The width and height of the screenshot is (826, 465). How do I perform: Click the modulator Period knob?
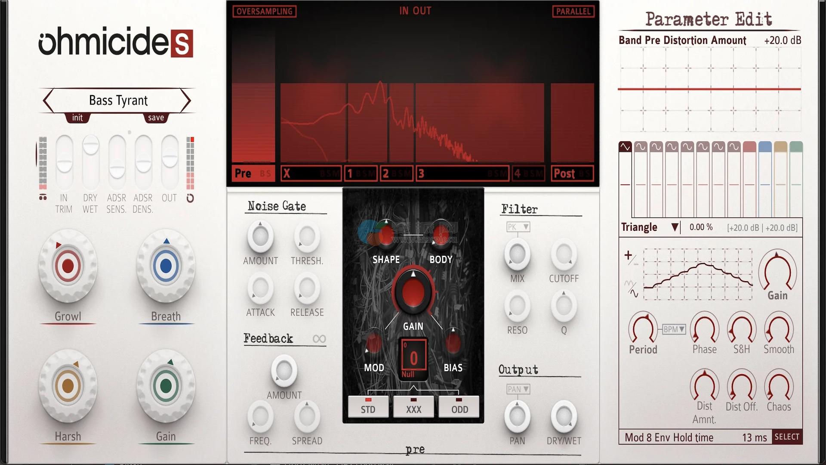tap(643, 328)
